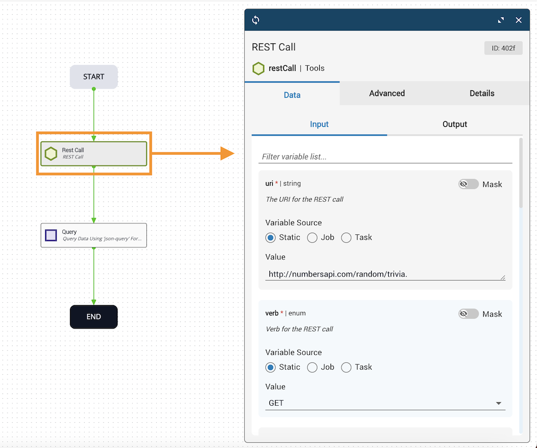The image size is (537, 448).
Task: Click the expand panel diagonal arrows icon
Action: click(x=501, y=20)
